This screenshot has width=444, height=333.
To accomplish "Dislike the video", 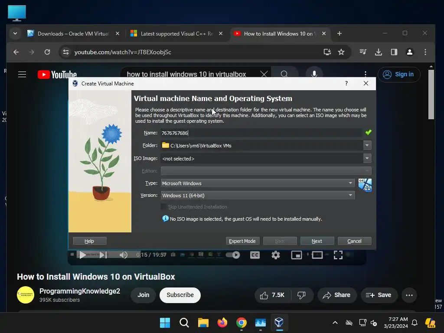I will click(x=302, y=295).
